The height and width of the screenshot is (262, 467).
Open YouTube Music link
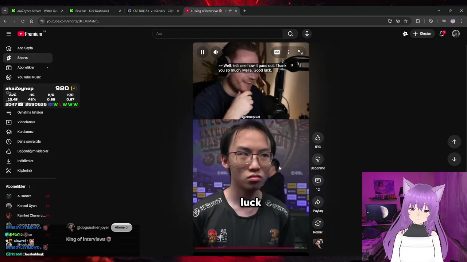(x=28, y=77)
